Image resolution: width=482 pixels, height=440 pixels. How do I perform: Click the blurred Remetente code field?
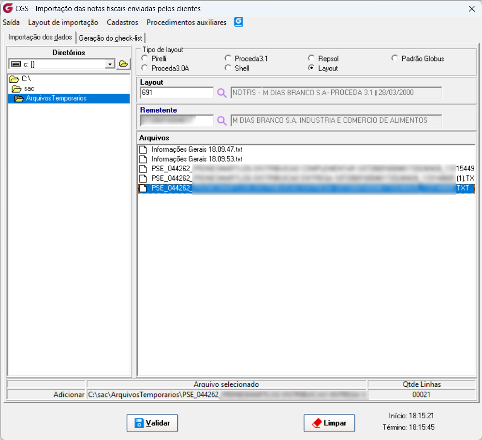point(177,120)
